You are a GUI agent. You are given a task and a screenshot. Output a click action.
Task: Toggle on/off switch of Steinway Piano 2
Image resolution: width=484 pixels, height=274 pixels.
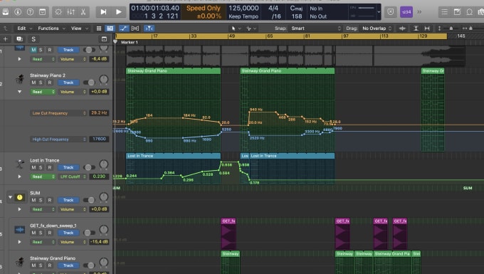tap(89, 83)
